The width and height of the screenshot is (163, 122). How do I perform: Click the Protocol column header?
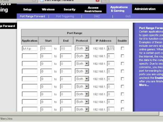(x=82, y=41)
